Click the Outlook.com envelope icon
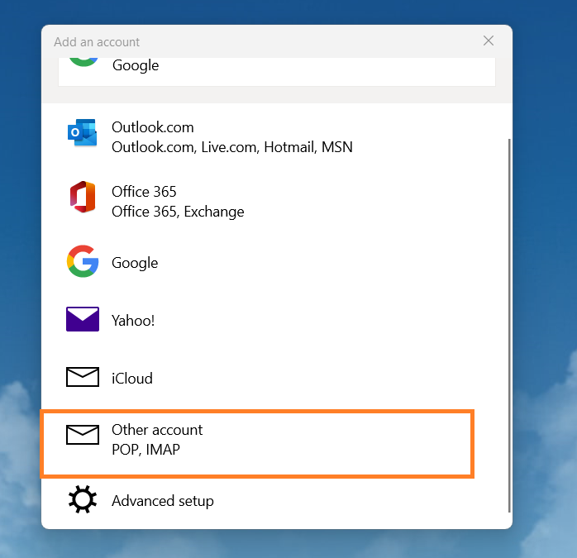 [x=83, y=132]
